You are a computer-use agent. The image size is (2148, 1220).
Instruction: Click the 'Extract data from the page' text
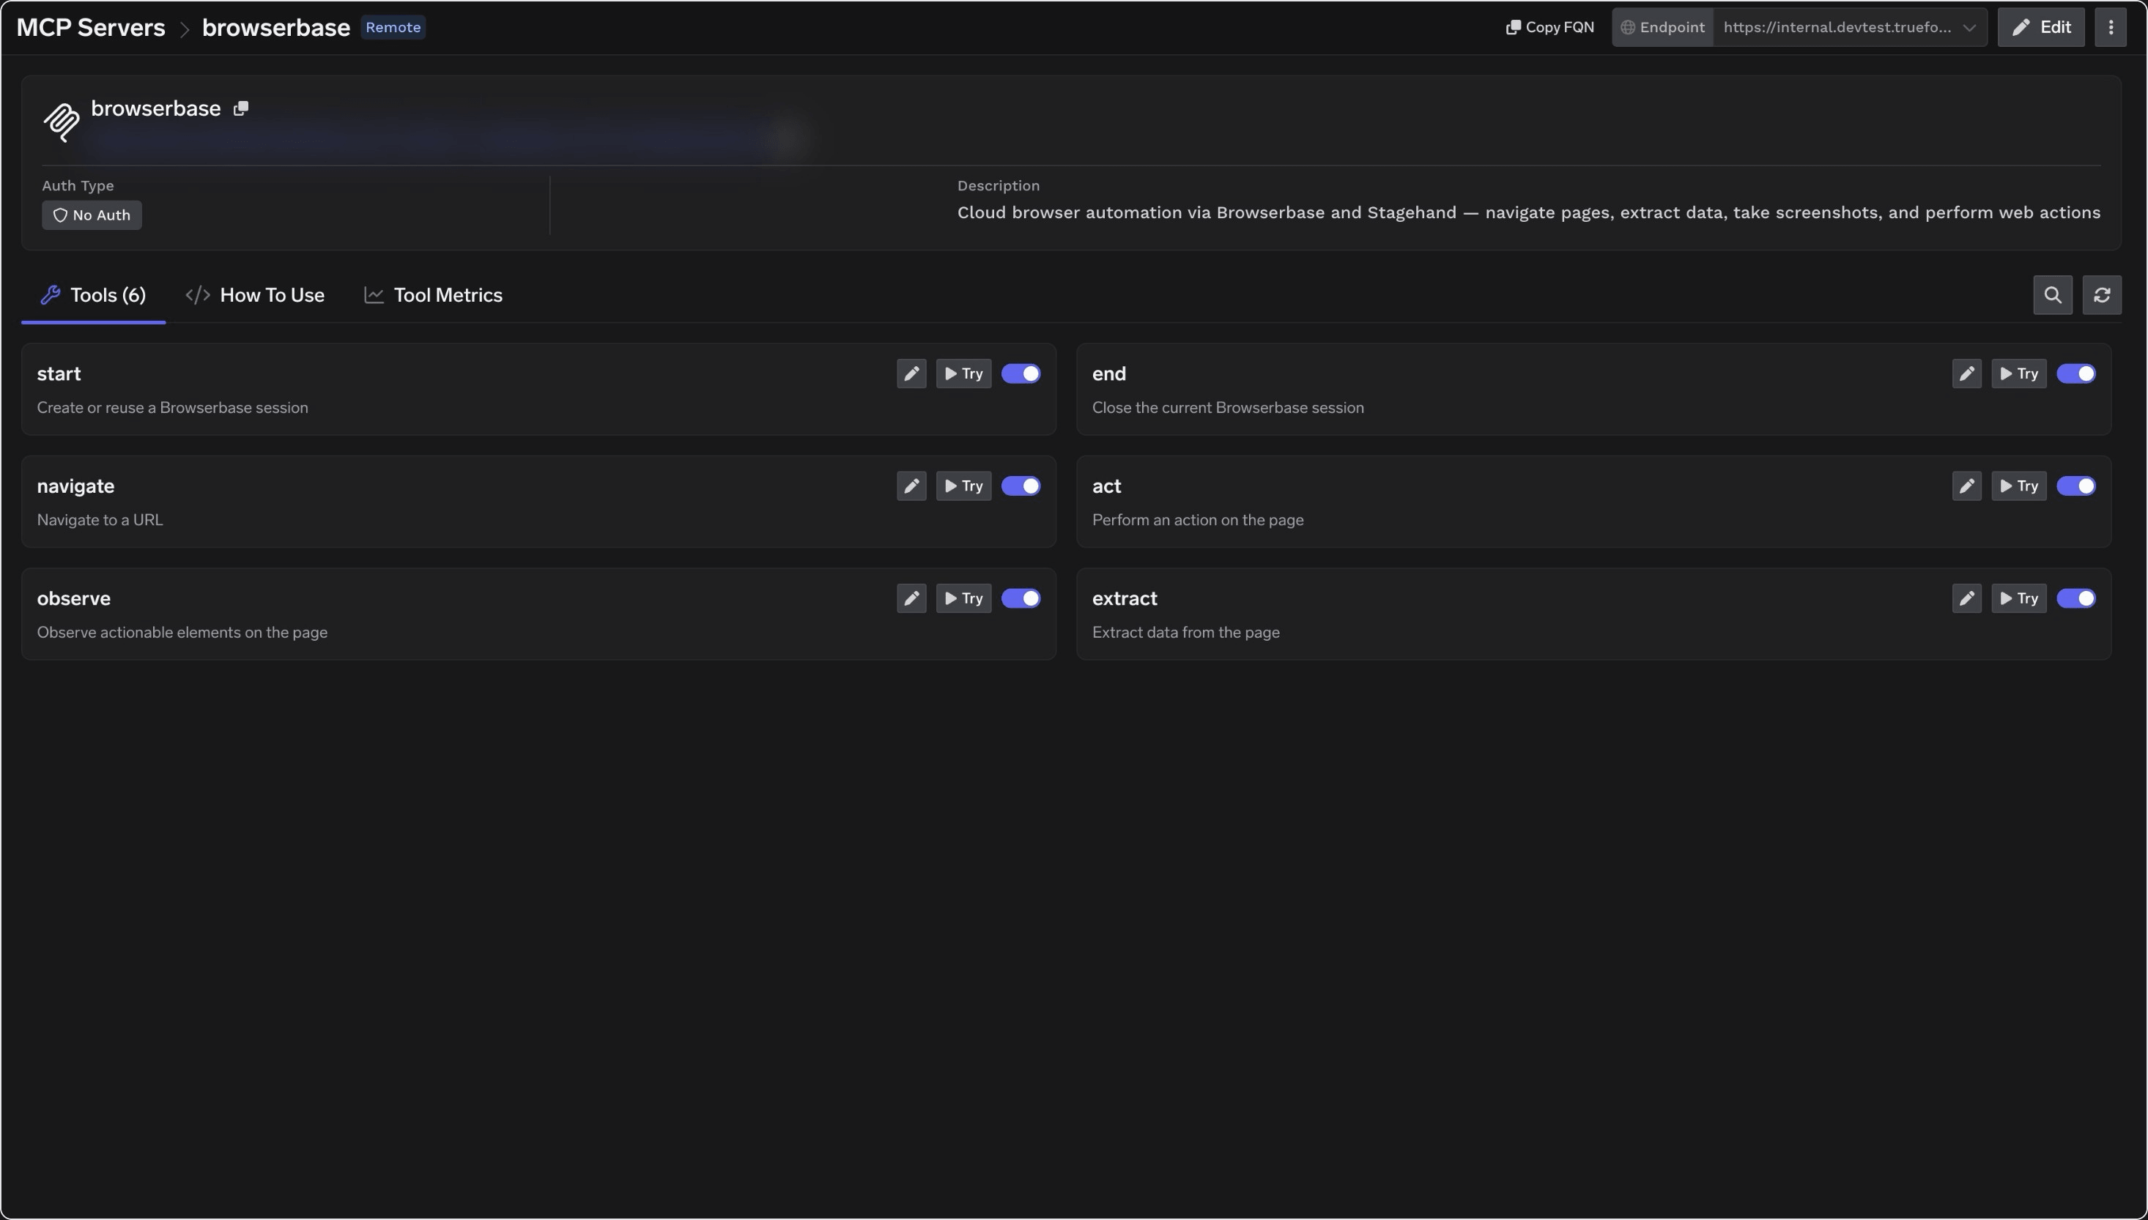pos(1186,632)
